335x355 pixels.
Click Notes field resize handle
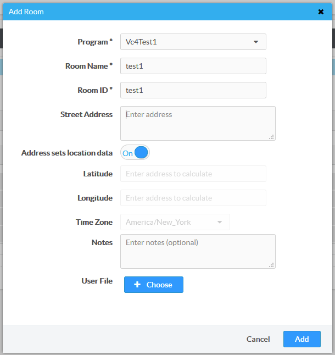(271, 265)
